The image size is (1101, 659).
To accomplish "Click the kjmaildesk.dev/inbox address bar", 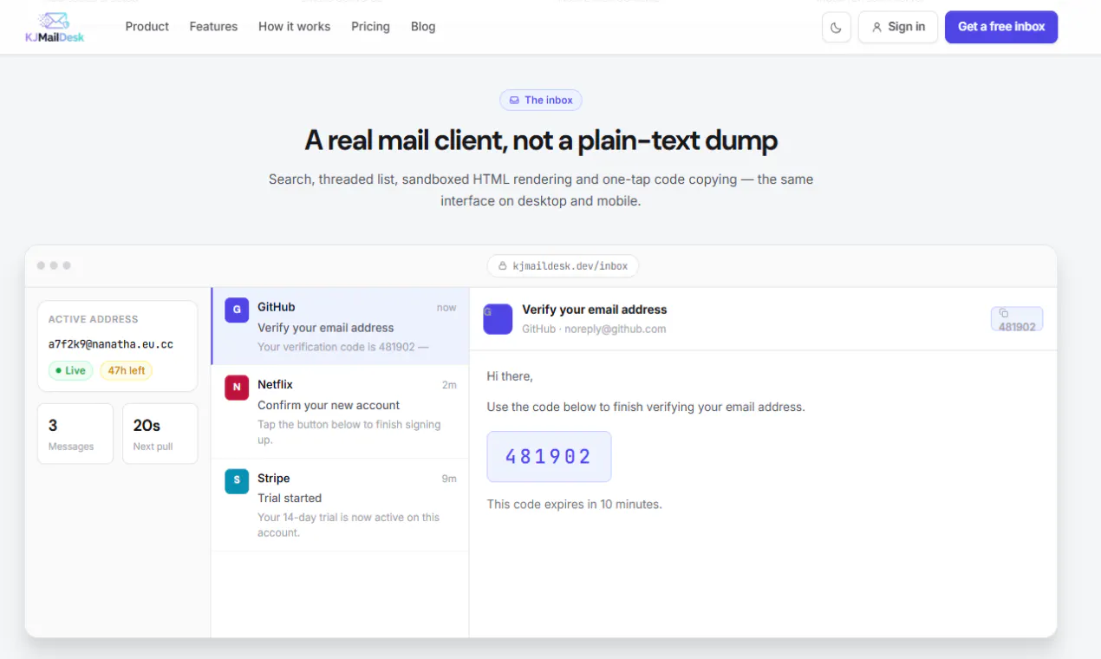I will click(563, 266).
